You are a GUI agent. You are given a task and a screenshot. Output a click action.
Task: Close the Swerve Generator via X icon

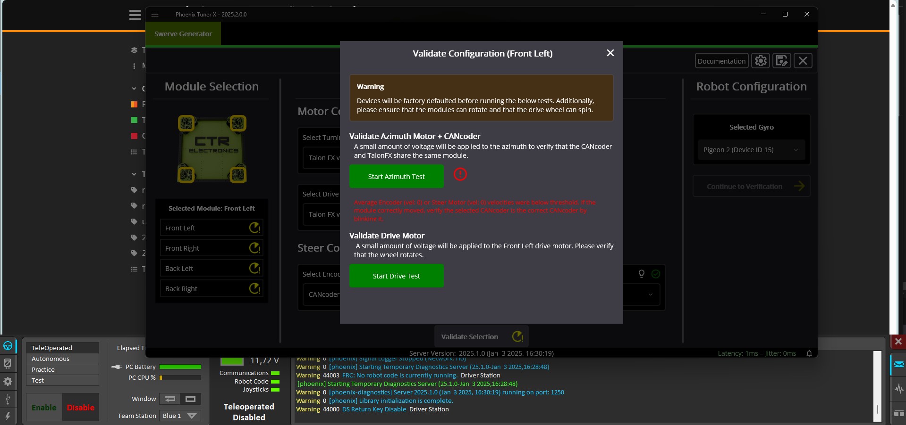[x=803, y=61]
